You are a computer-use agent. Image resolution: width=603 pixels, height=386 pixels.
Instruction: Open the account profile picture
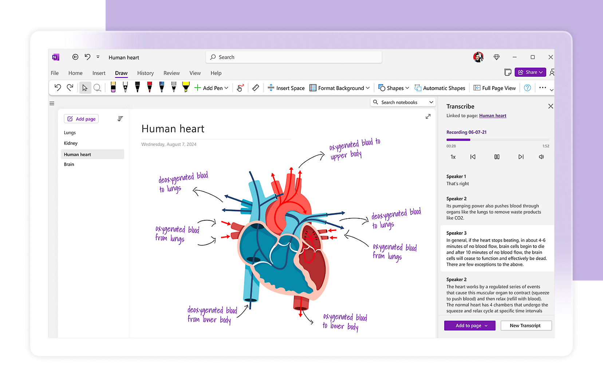478,57
